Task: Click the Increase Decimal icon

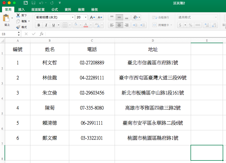Action: coord(207,25)
